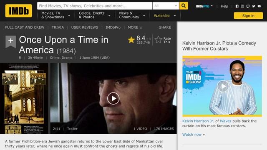Open IMDb's YouTube icon

[259, 6]
